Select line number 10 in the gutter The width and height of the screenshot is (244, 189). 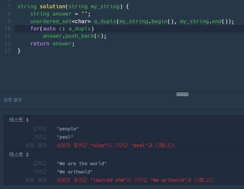click(x=8, y=29)
